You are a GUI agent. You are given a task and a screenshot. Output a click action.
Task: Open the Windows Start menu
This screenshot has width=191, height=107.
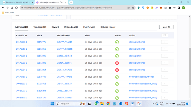click(x=52, y=104)
